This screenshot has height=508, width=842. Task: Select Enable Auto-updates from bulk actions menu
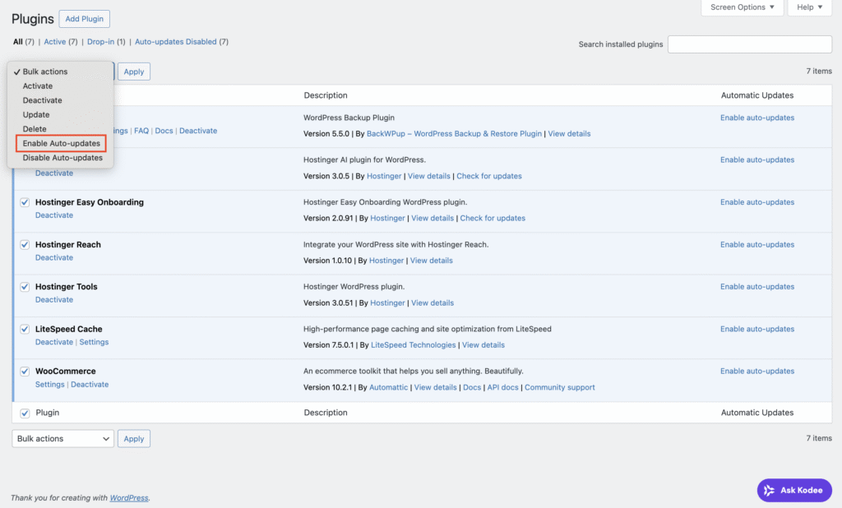(61, 143)
